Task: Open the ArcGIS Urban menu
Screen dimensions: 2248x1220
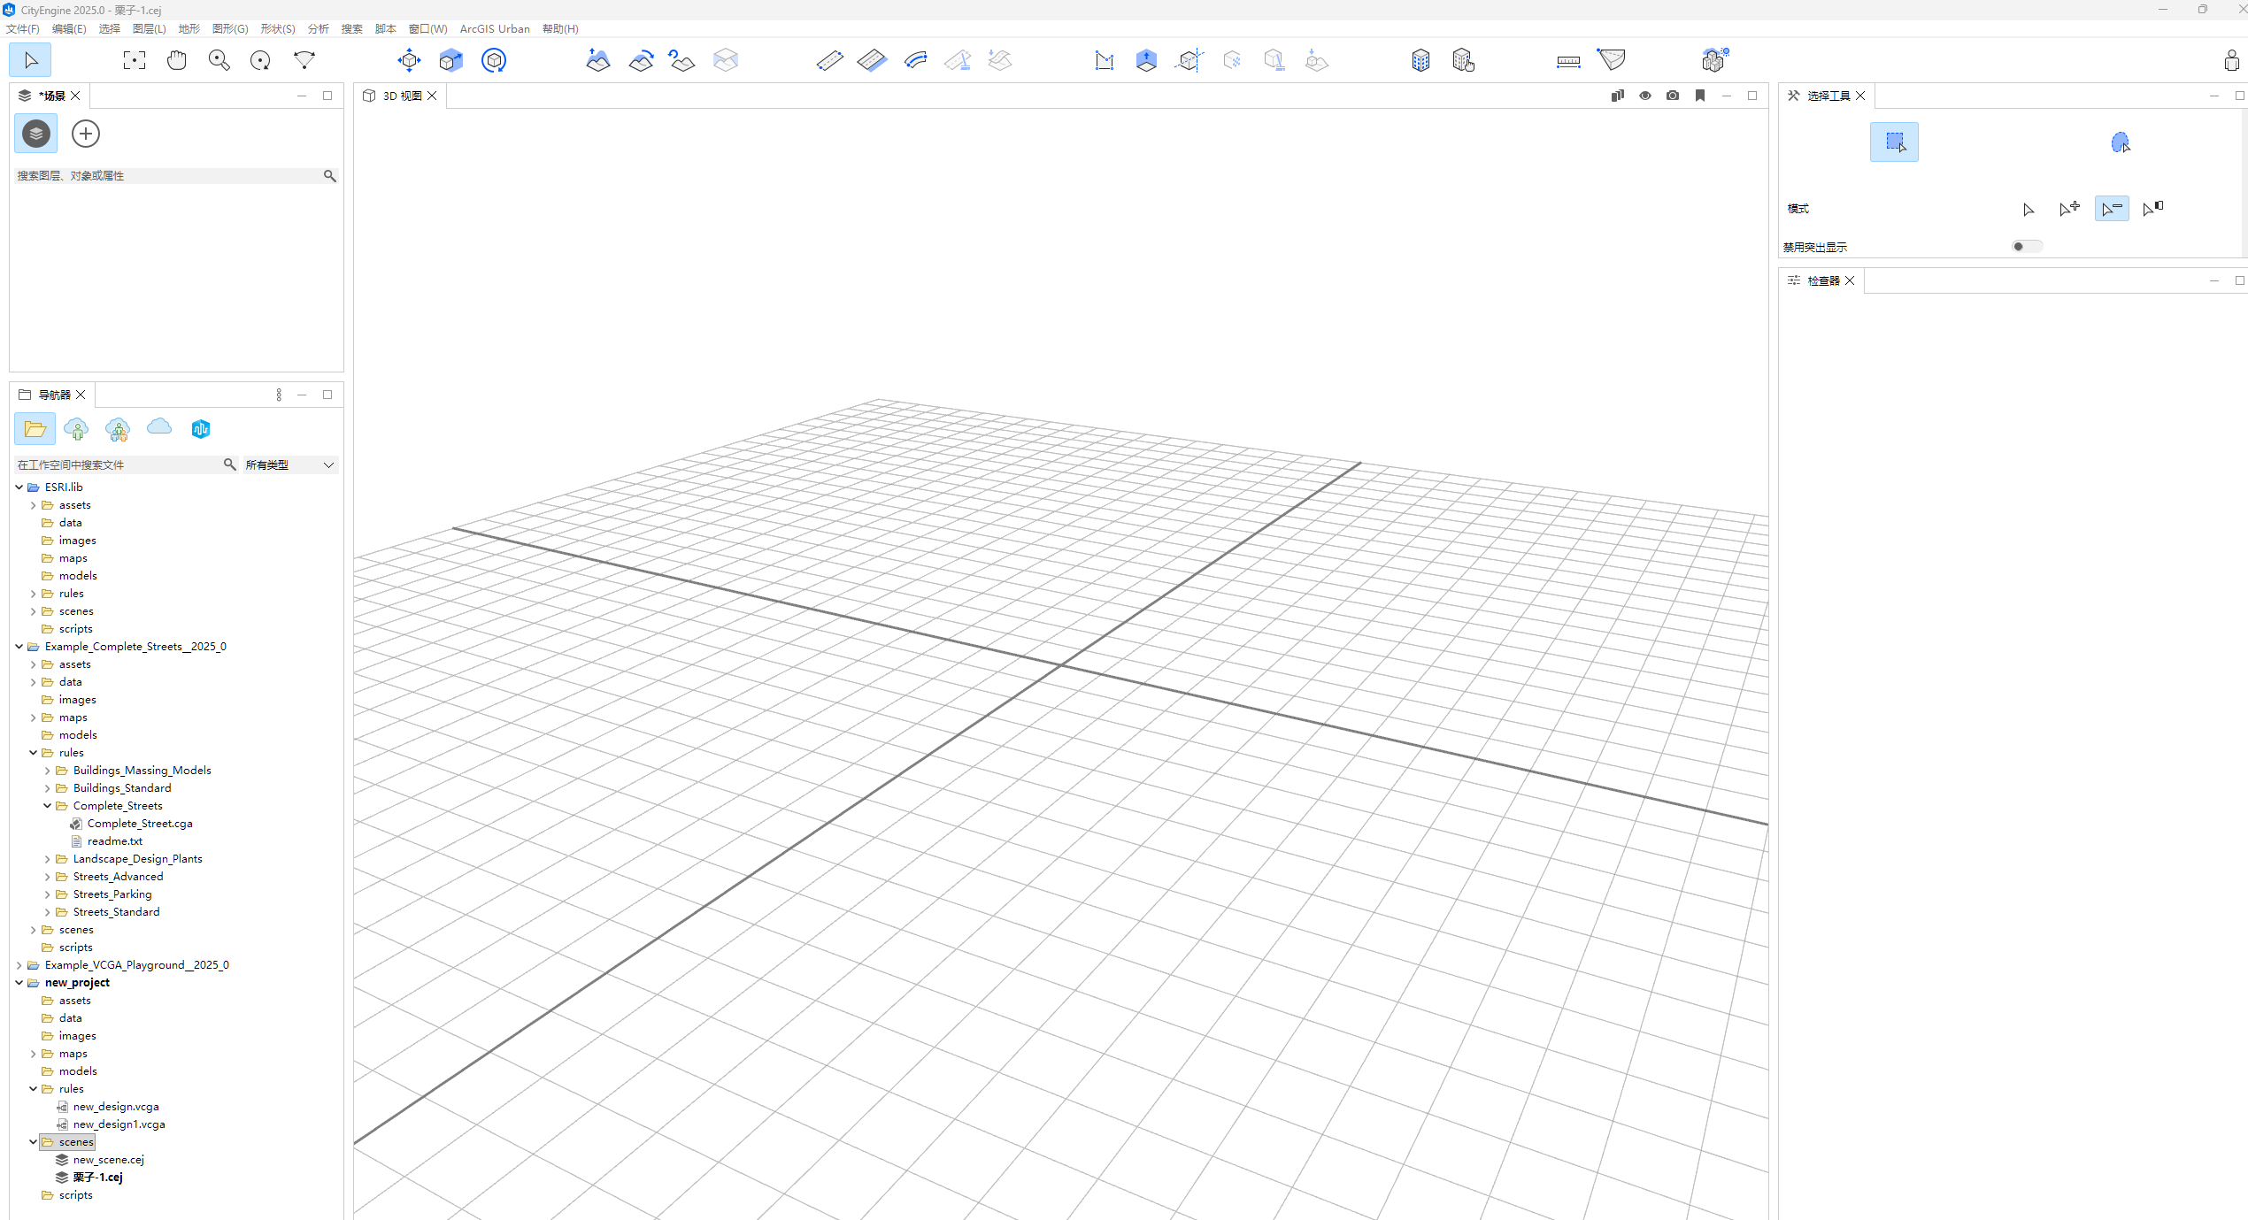Action: point(494,28)
